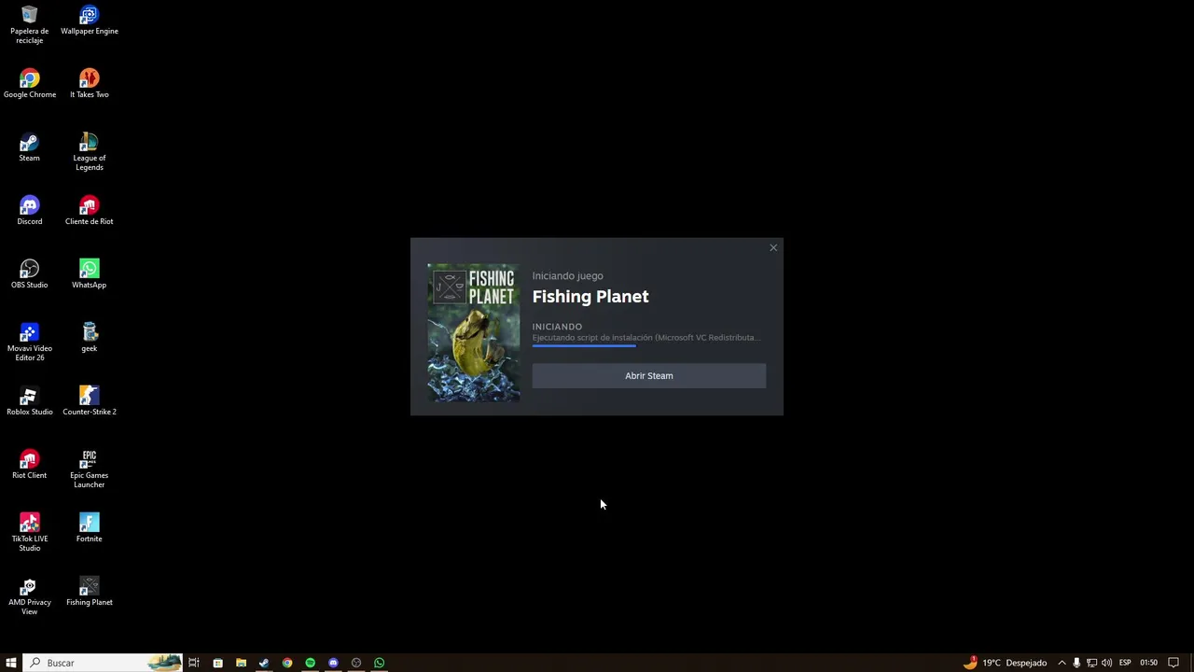The height and width of the screenshot is (672, 1194).
Task: Open the clock showing 01:50
Action: [x=1148, y=663]
